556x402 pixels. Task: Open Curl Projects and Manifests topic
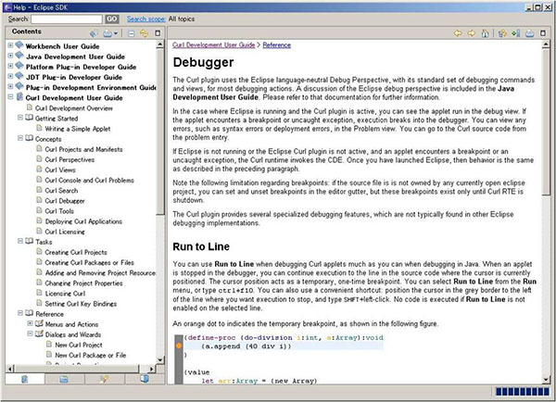coord(83,149)
